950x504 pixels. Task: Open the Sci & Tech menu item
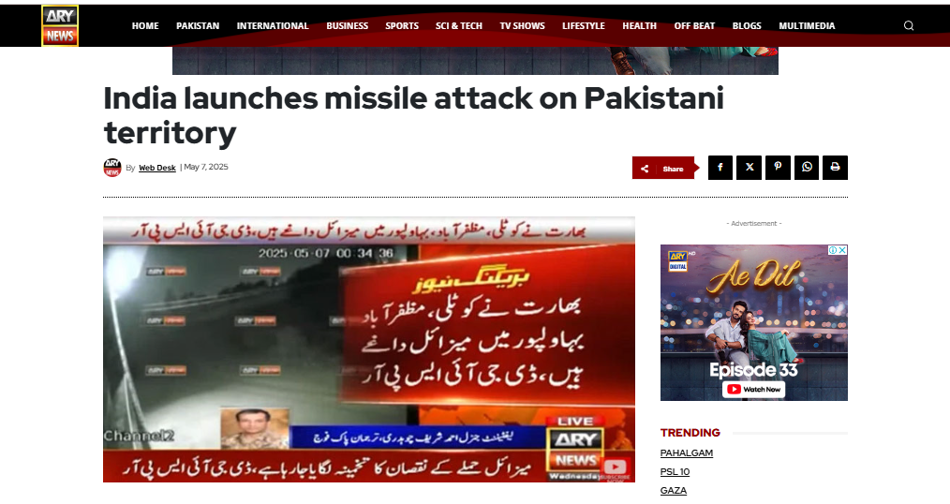[x=459, y=25]
